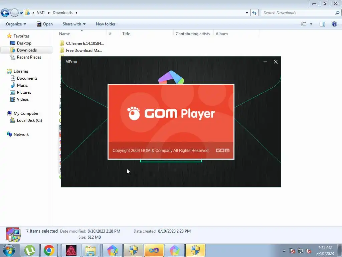Click the VM1 breadcrumb in address bar
Screen dimensions: 342x257
click(41, 13)
